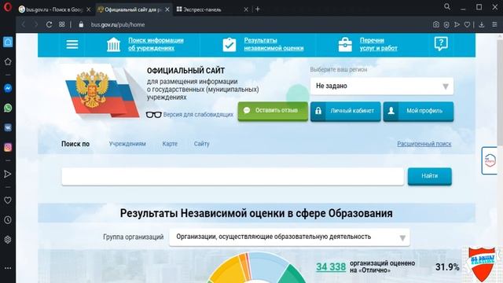The width and height of the screenshot is (503, 283).
Task: Open the Gosuslugi side widget
Action: pyautogui.click(x=490, y=160)
